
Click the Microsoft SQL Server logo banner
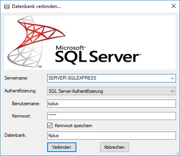(90, 42)
